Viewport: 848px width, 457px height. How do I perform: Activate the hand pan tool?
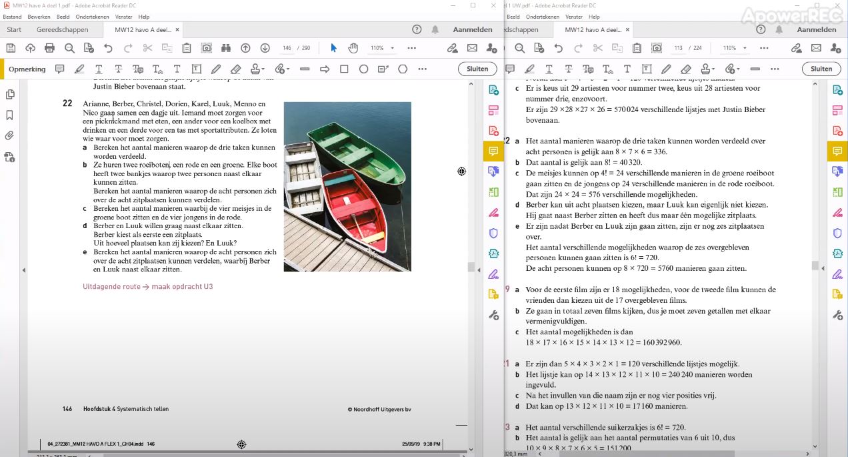[353, 48]
